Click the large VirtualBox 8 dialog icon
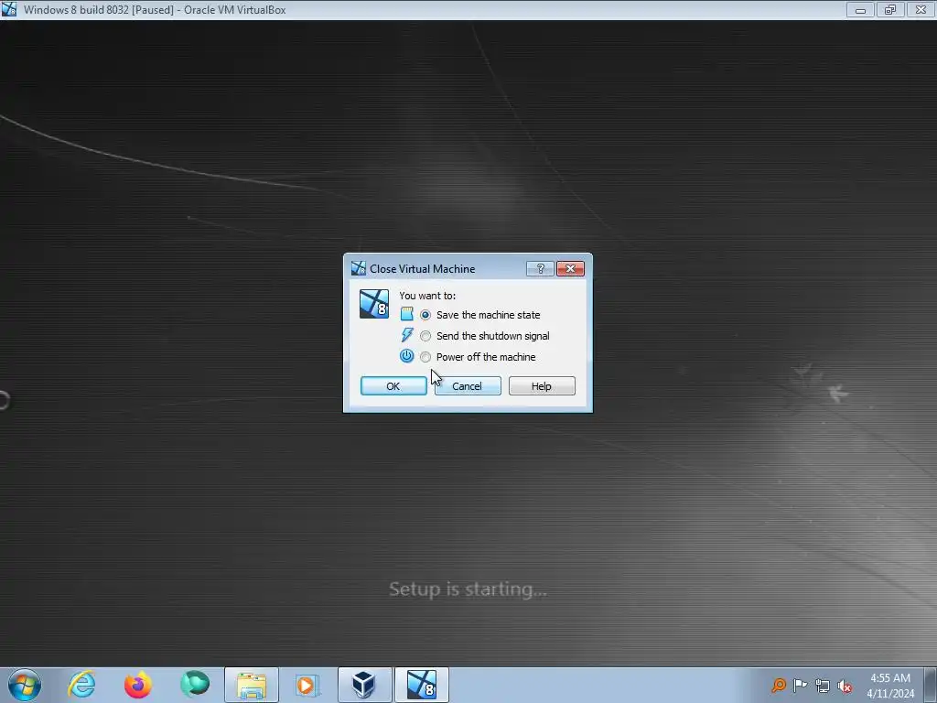 point(374,304)
